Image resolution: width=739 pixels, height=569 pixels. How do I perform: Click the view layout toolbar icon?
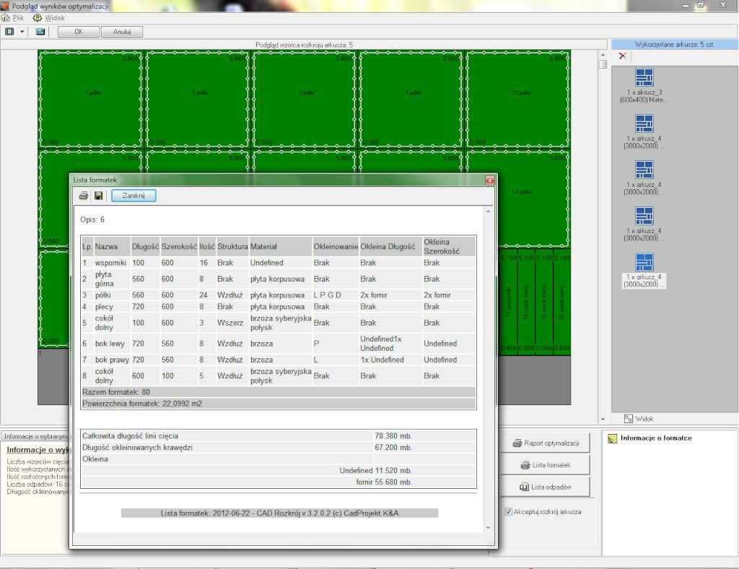pos(10,32)
